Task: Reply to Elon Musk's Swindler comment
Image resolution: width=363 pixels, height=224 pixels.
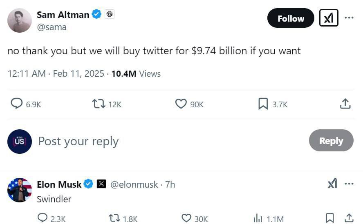Action: 43,218
